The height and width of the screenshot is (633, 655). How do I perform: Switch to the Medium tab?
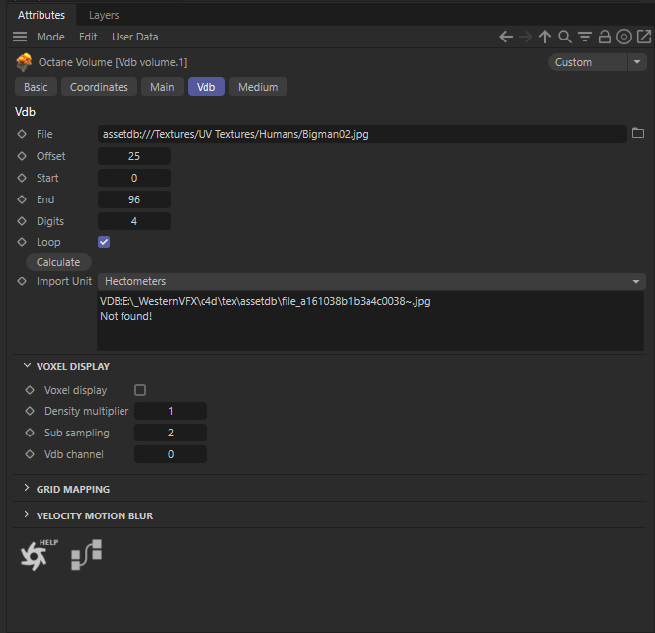click(x=258, y=87)
